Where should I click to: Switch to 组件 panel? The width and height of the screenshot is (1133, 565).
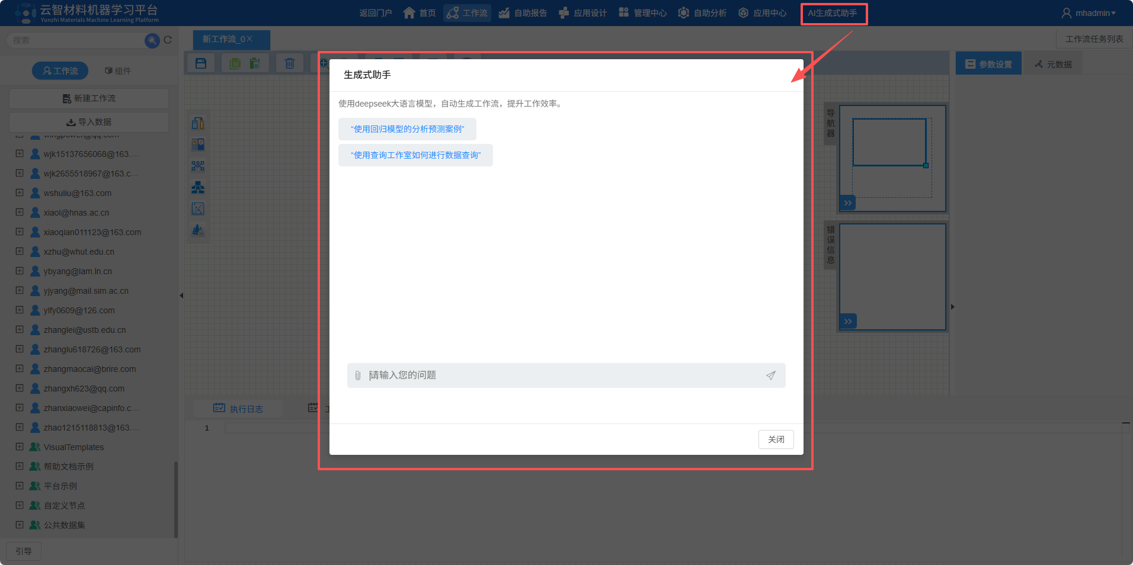tap(118, 70)
